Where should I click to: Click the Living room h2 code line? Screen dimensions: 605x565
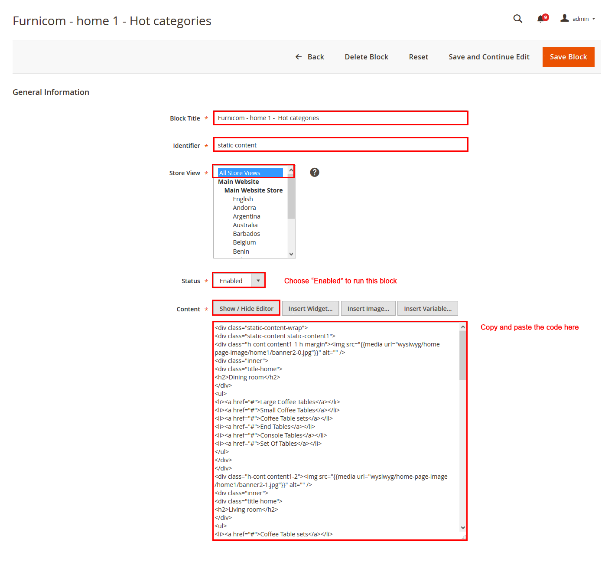246,509
